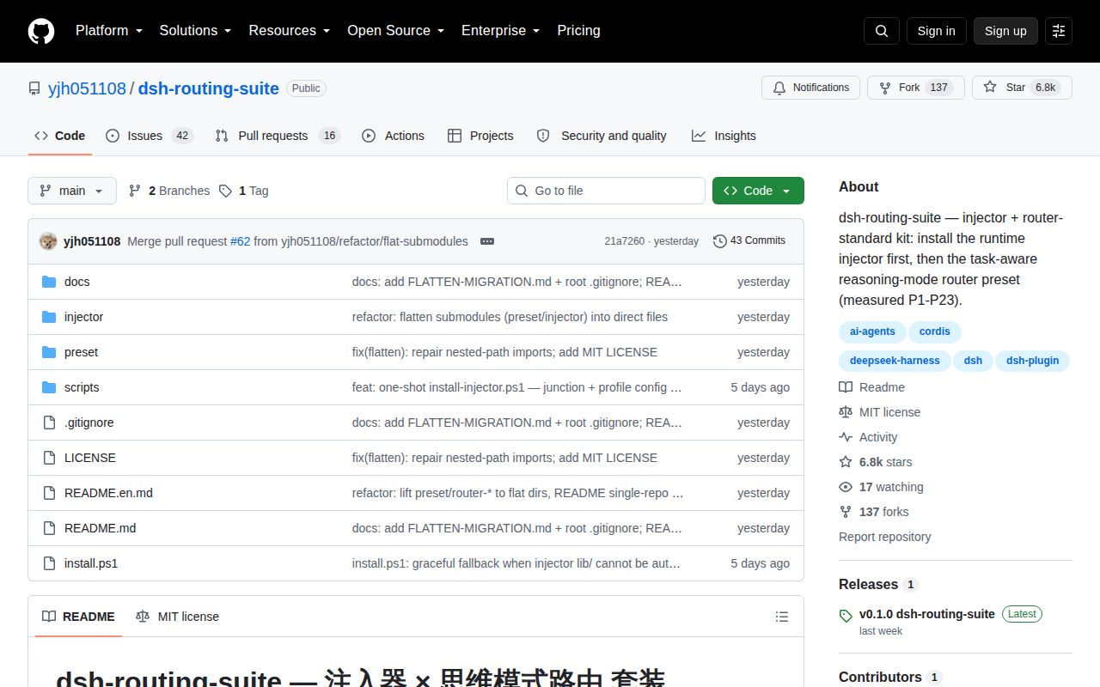Click the deepseek-harness topic tag

pos(895,361)
